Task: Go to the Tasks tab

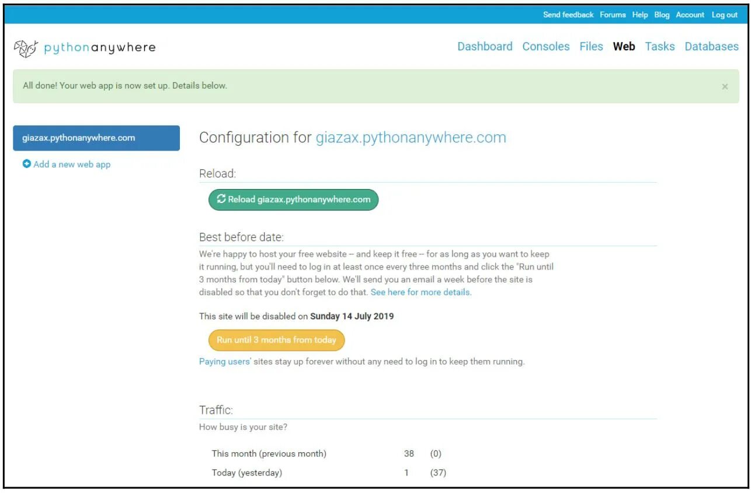Action: point(660,47)
